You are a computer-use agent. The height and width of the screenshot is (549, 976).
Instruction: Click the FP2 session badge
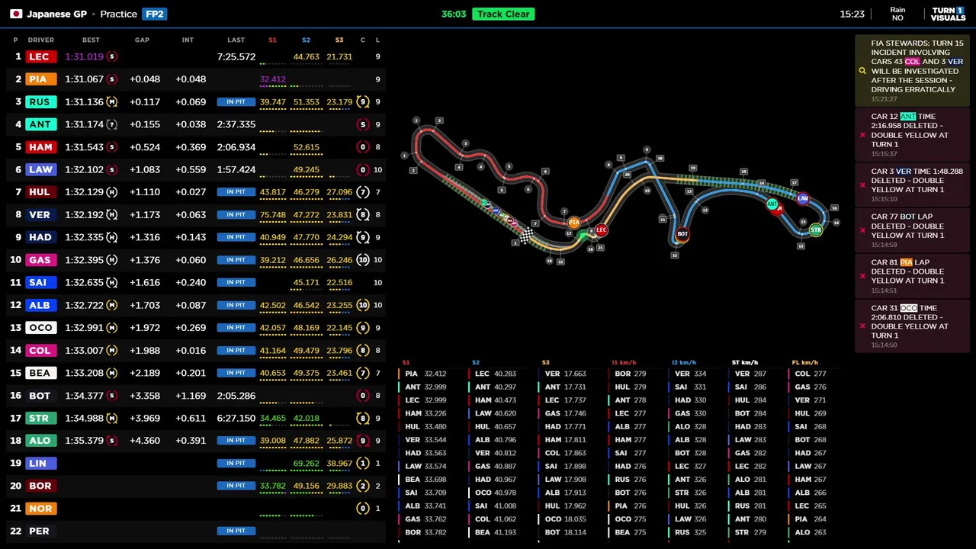[x=154, y=14]
